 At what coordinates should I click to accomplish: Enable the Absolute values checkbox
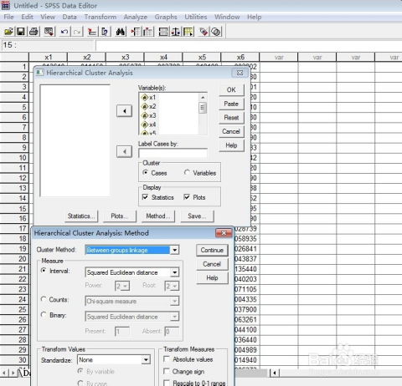167,359
